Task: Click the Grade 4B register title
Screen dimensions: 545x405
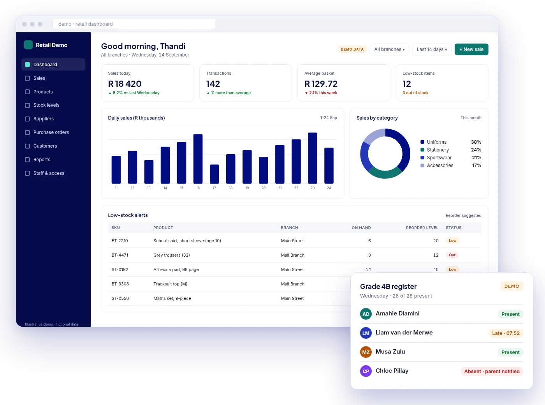Action: pyautogui.click(x=388, y=287)
